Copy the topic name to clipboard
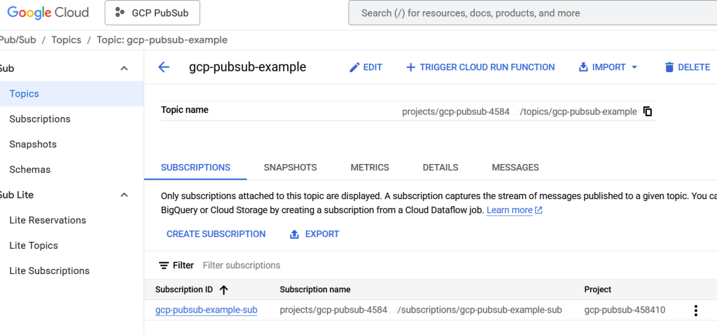The image size is (717, 335). (648, 111)
